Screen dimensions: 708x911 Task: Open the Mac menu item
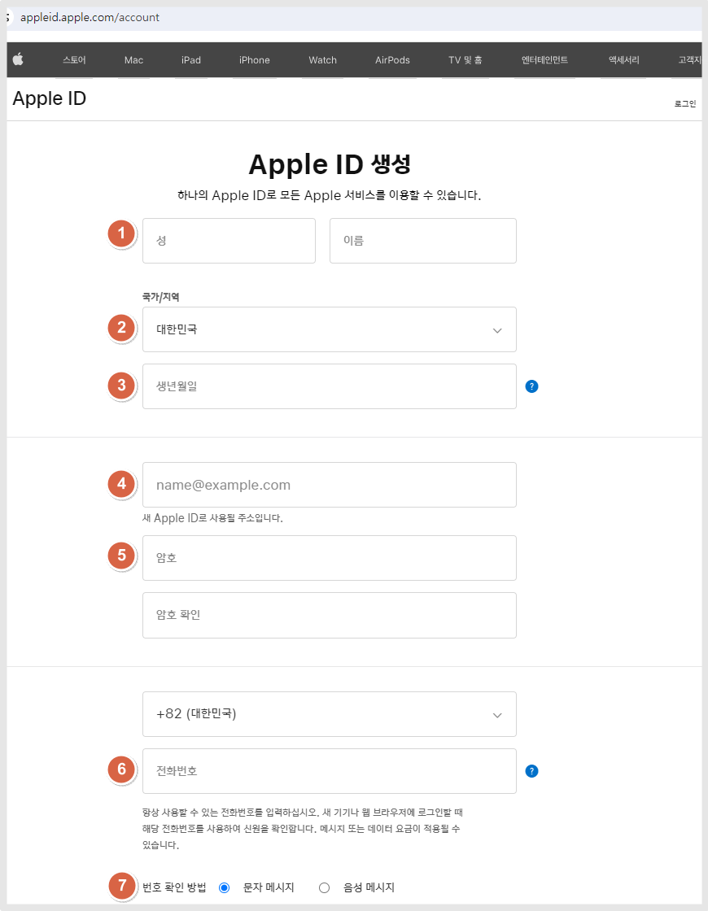133,60
